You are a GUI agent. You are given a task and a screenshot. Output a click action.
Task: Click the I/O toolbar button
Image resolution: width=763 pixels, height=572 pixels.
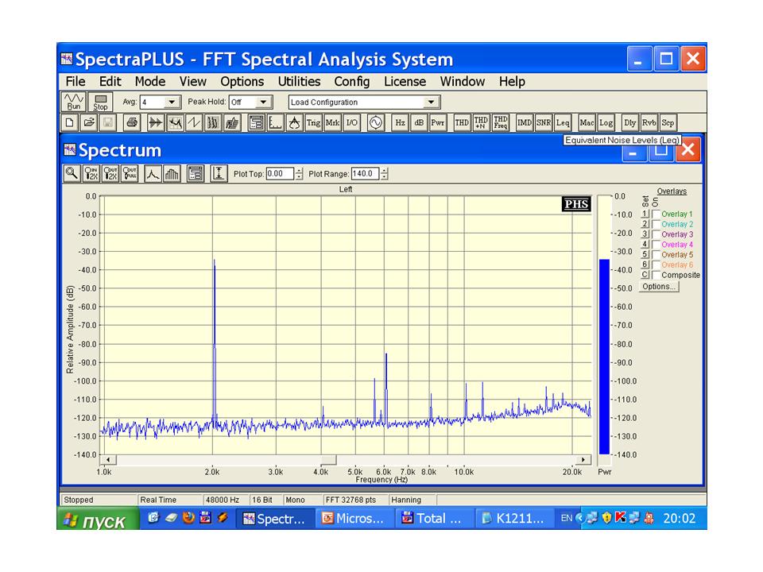pyautogui.click(x=351, y=122)
